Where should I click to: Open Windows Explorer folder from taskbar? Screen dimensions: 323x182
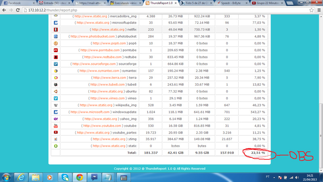pos(36,177)
